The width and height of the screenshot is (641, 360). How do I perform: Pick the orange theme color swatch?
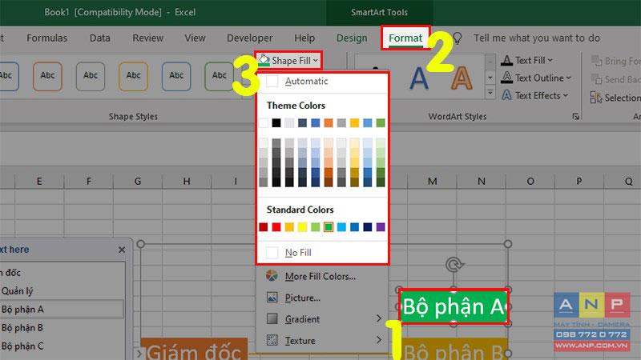point(329,122)
